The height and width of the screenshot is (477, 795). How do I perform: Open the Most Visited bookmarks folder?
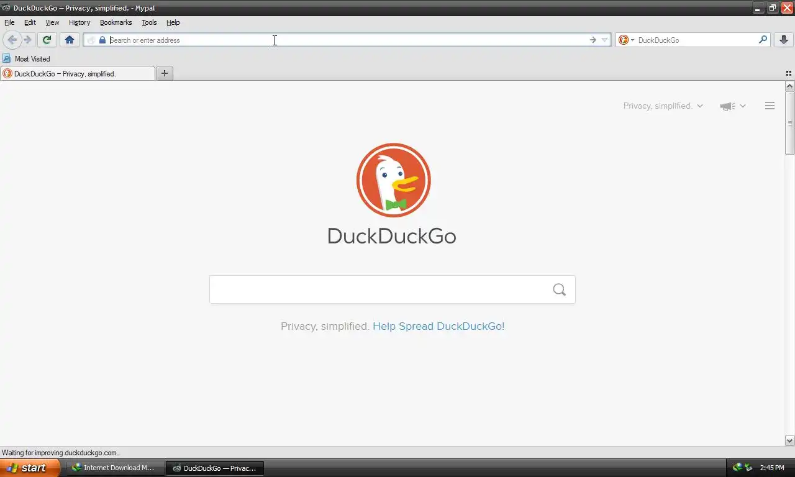point(26,58)
